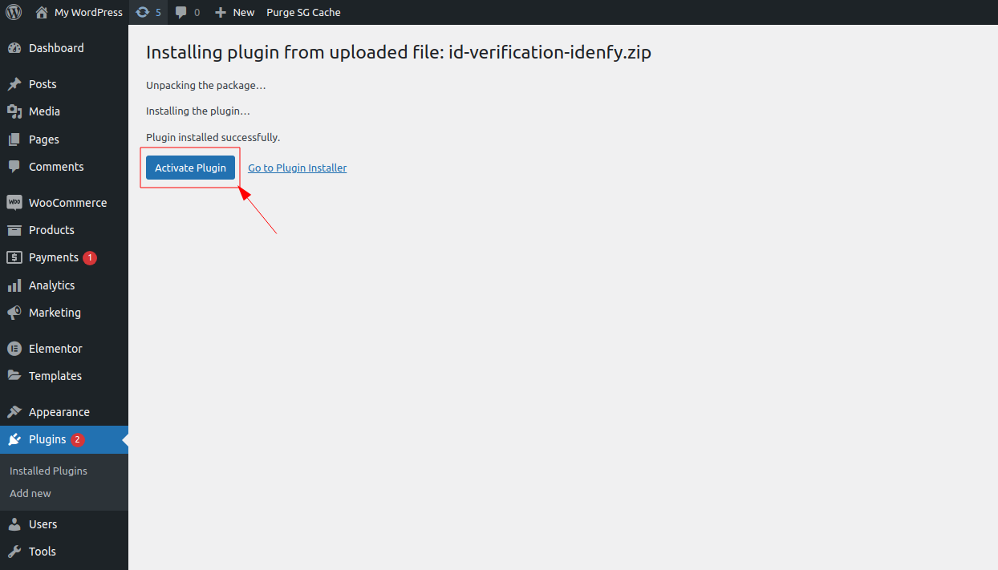Image resolution: width=998 pixels, height=570 pixels.
Task: Select the Templates folder icon
Action: [x=14, y=376]
